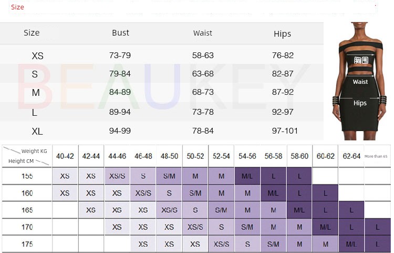Click the More than 65 weight header
The image size is (394, 253).
coord(377,156)
